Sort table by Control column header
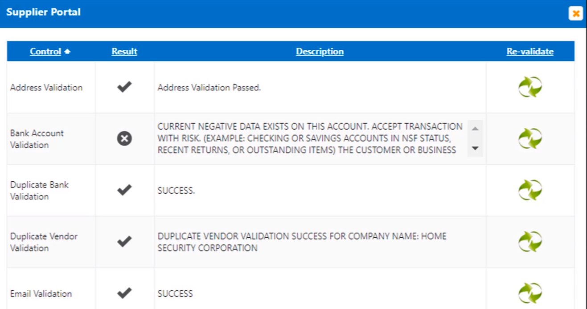Viewport: 587px width, 309px height. click(x=45, y=52)
